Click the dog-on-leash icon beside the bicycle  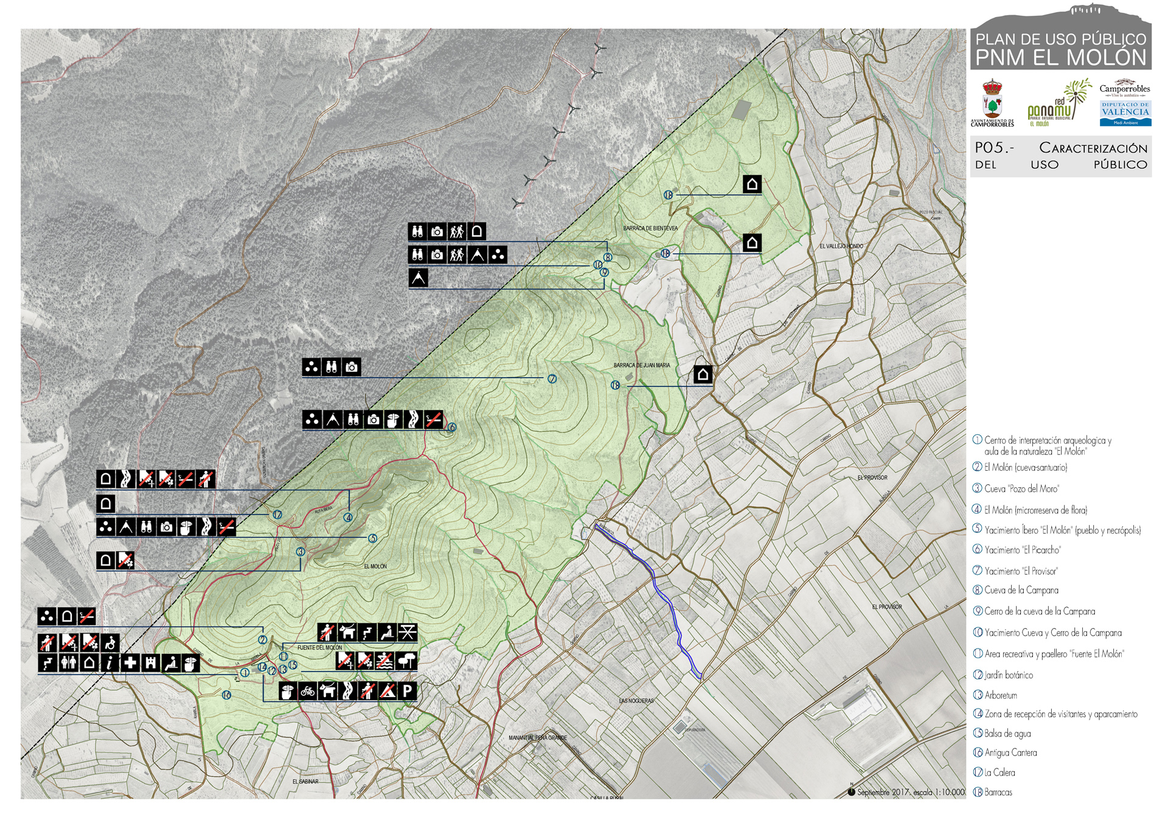(327, 690)
